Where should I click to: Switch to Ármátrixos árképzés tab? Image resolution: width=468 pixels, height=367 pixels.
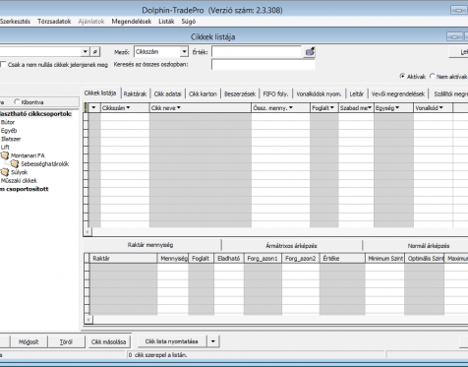click(291, 245)
